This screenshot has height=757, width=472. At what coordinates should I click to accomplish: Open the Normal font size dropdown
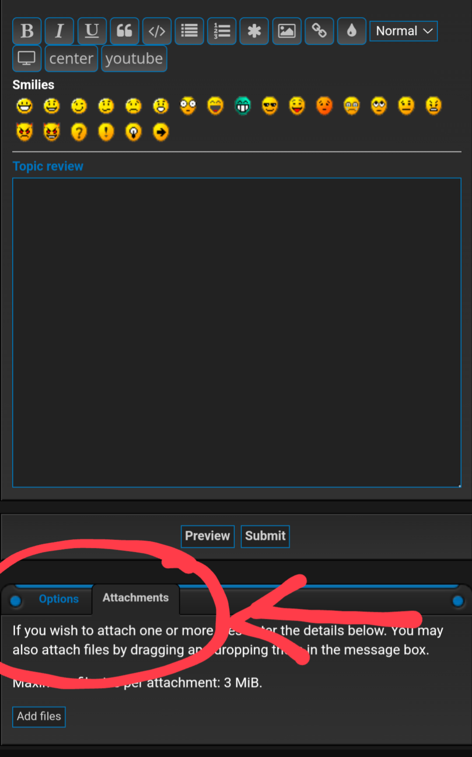tap(403, 31)
